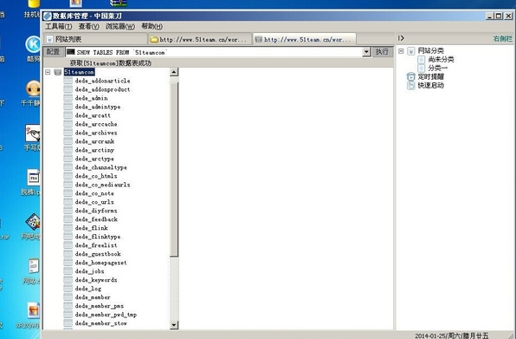Select the dede_admin table icon

point(68,98)
